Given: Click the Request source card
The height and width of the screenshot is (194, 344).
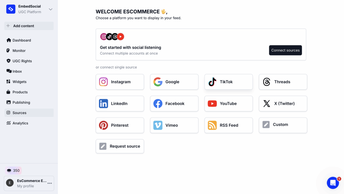Looking at the screenshot, I should tap(120, 146).
